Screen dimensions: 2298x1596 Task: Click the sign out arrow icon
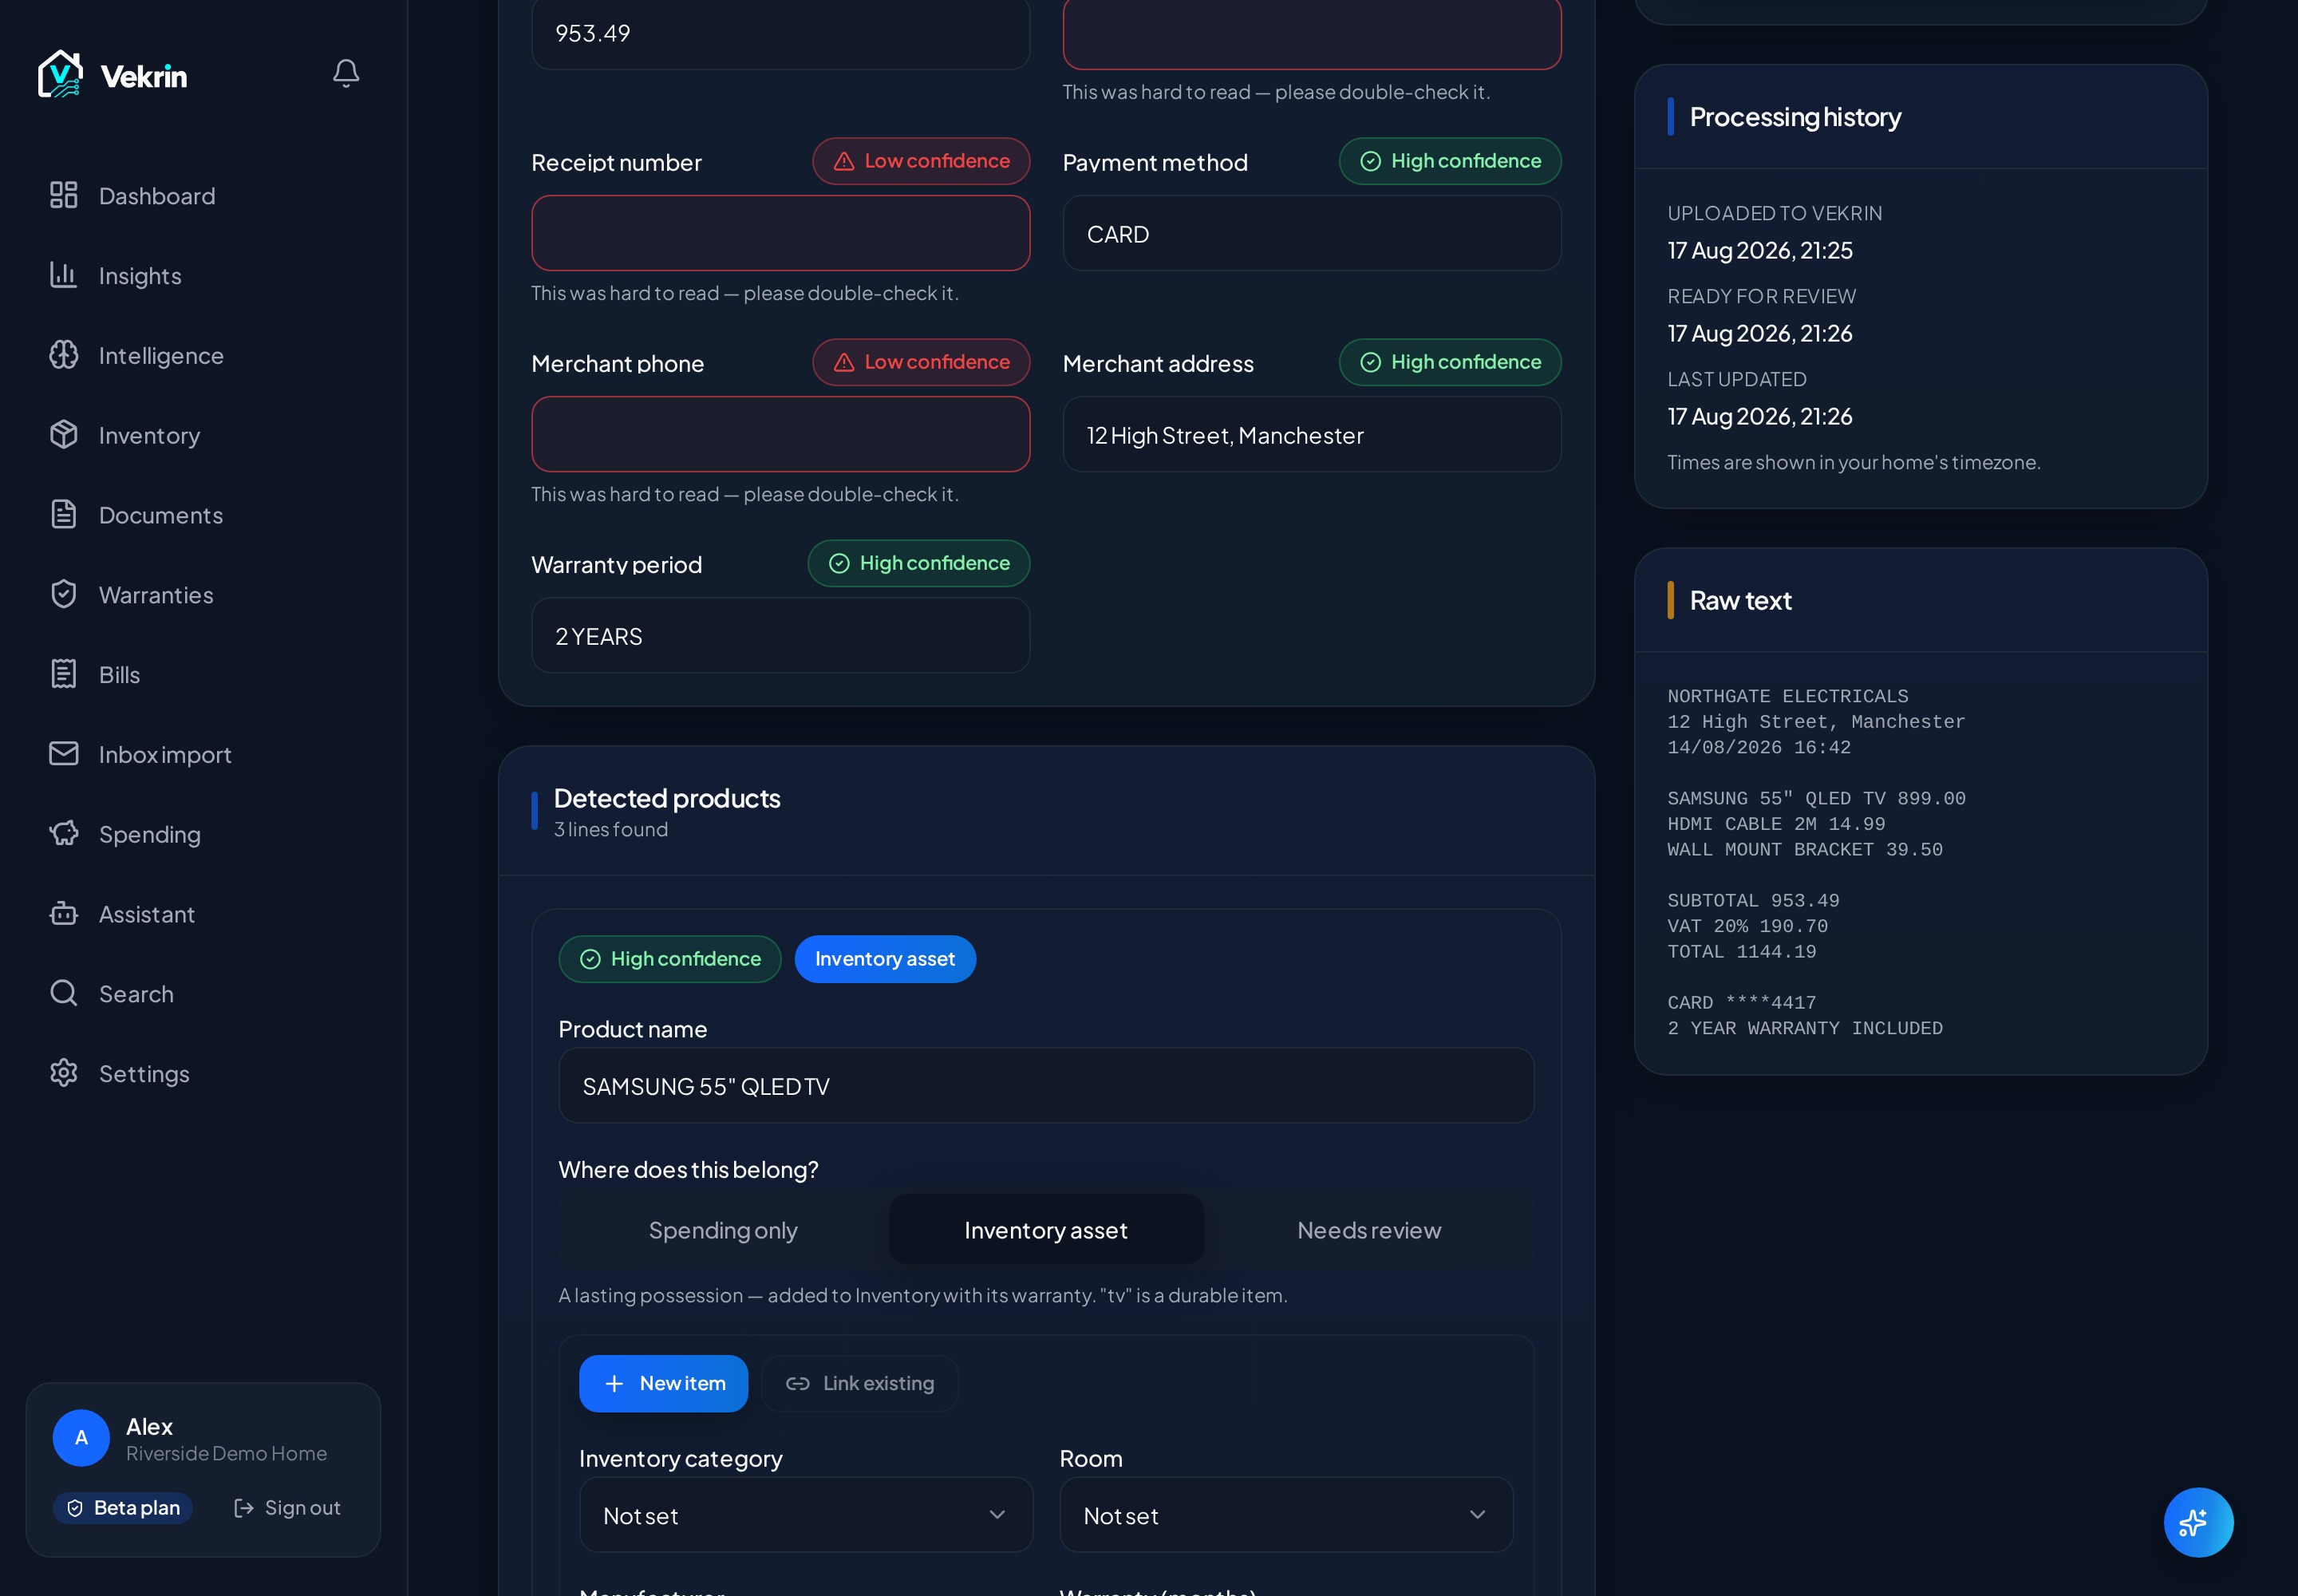(x=244, y=1508)
